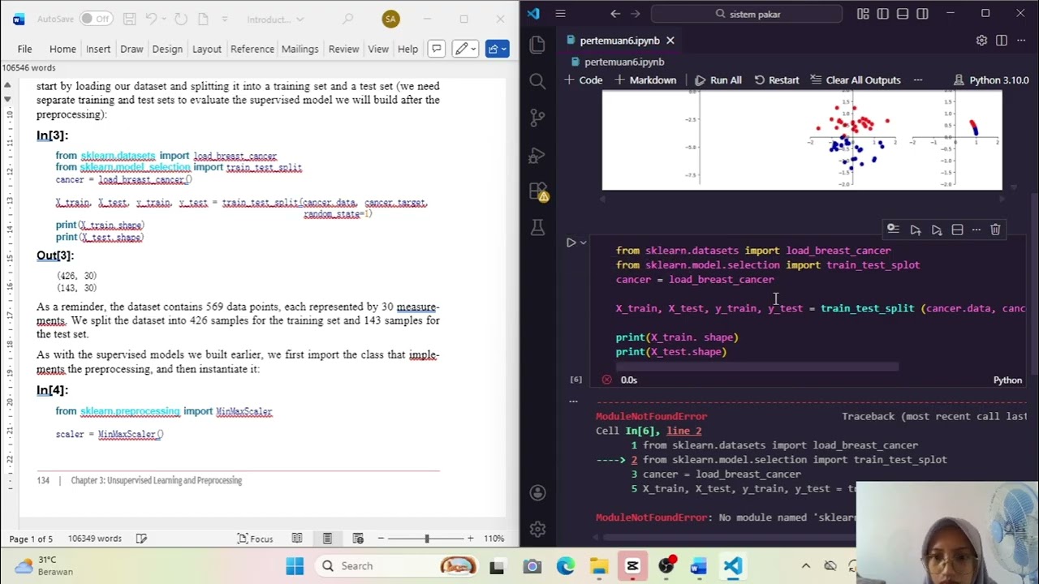The height and width of the screenshot is (584, 1039).
Task: Toggle the bottom panel visibility
Action: [903, 13]
